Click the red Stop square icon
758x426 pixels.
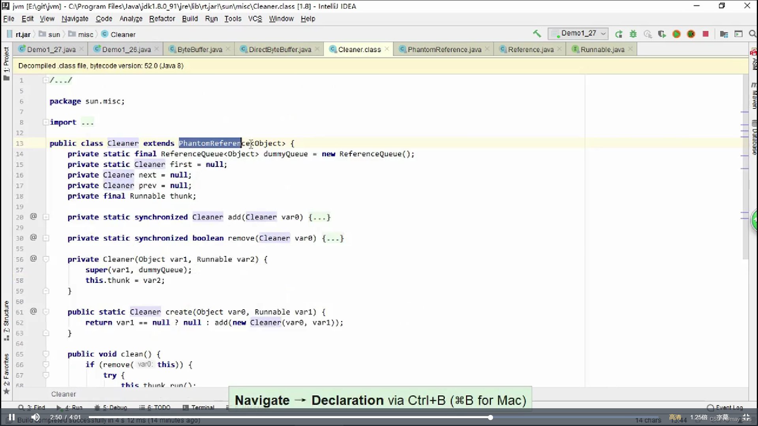pyautogui.click(x=705, y=34)
